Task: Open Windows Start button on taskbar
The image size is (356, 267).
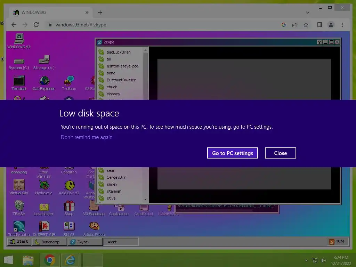Action: 8,260
